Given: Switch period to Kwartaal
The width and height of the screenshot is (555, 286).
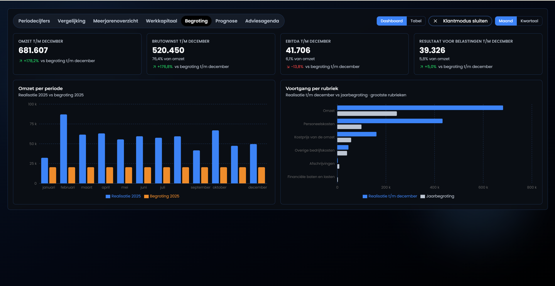Looking at the screenshot, I should pyautogui.click(x=529, y=21).
